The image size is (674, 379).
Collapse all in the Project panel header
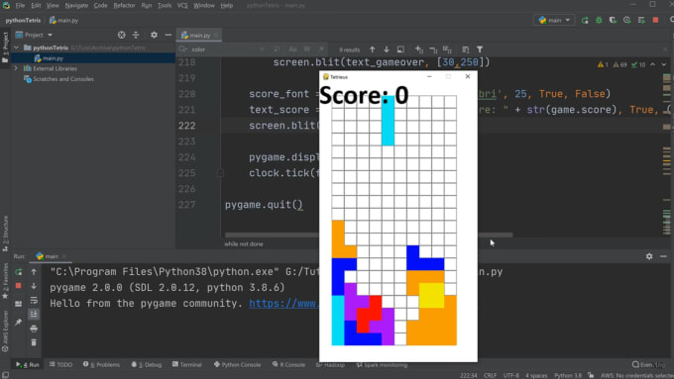coord(136,35)
